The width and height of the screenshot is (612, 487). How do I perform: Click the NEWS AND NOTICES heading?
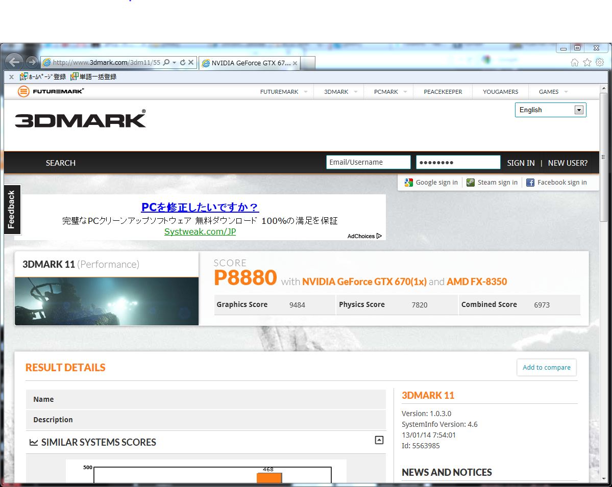pyautogui.click(x=447, y=472)
